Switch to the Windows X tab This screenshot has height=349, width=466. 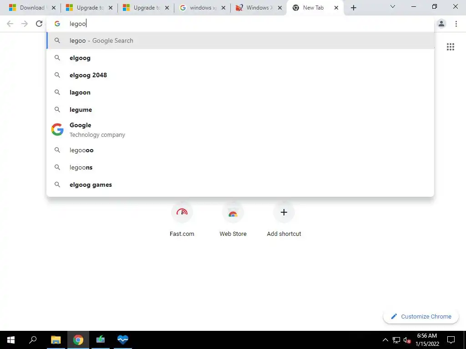(x=258, y=8)
